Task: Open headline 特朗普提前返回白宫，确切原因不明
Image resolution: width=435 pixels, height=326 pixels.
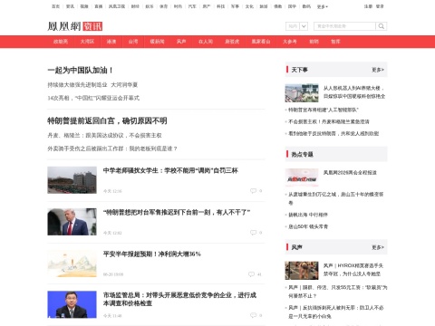Action: 107,121
